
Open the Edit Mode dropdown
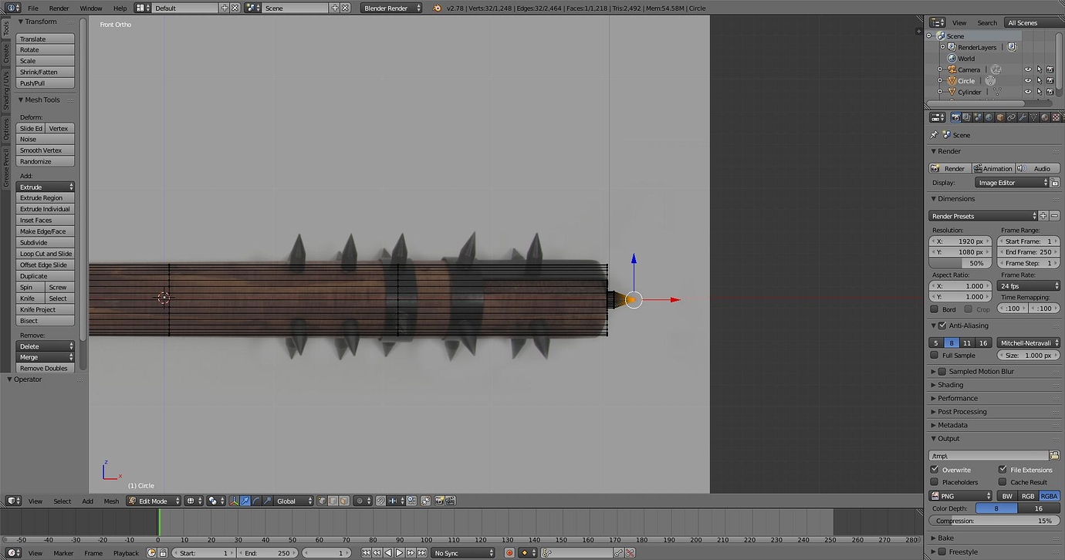pyautogui.click(x=154, y=501)
